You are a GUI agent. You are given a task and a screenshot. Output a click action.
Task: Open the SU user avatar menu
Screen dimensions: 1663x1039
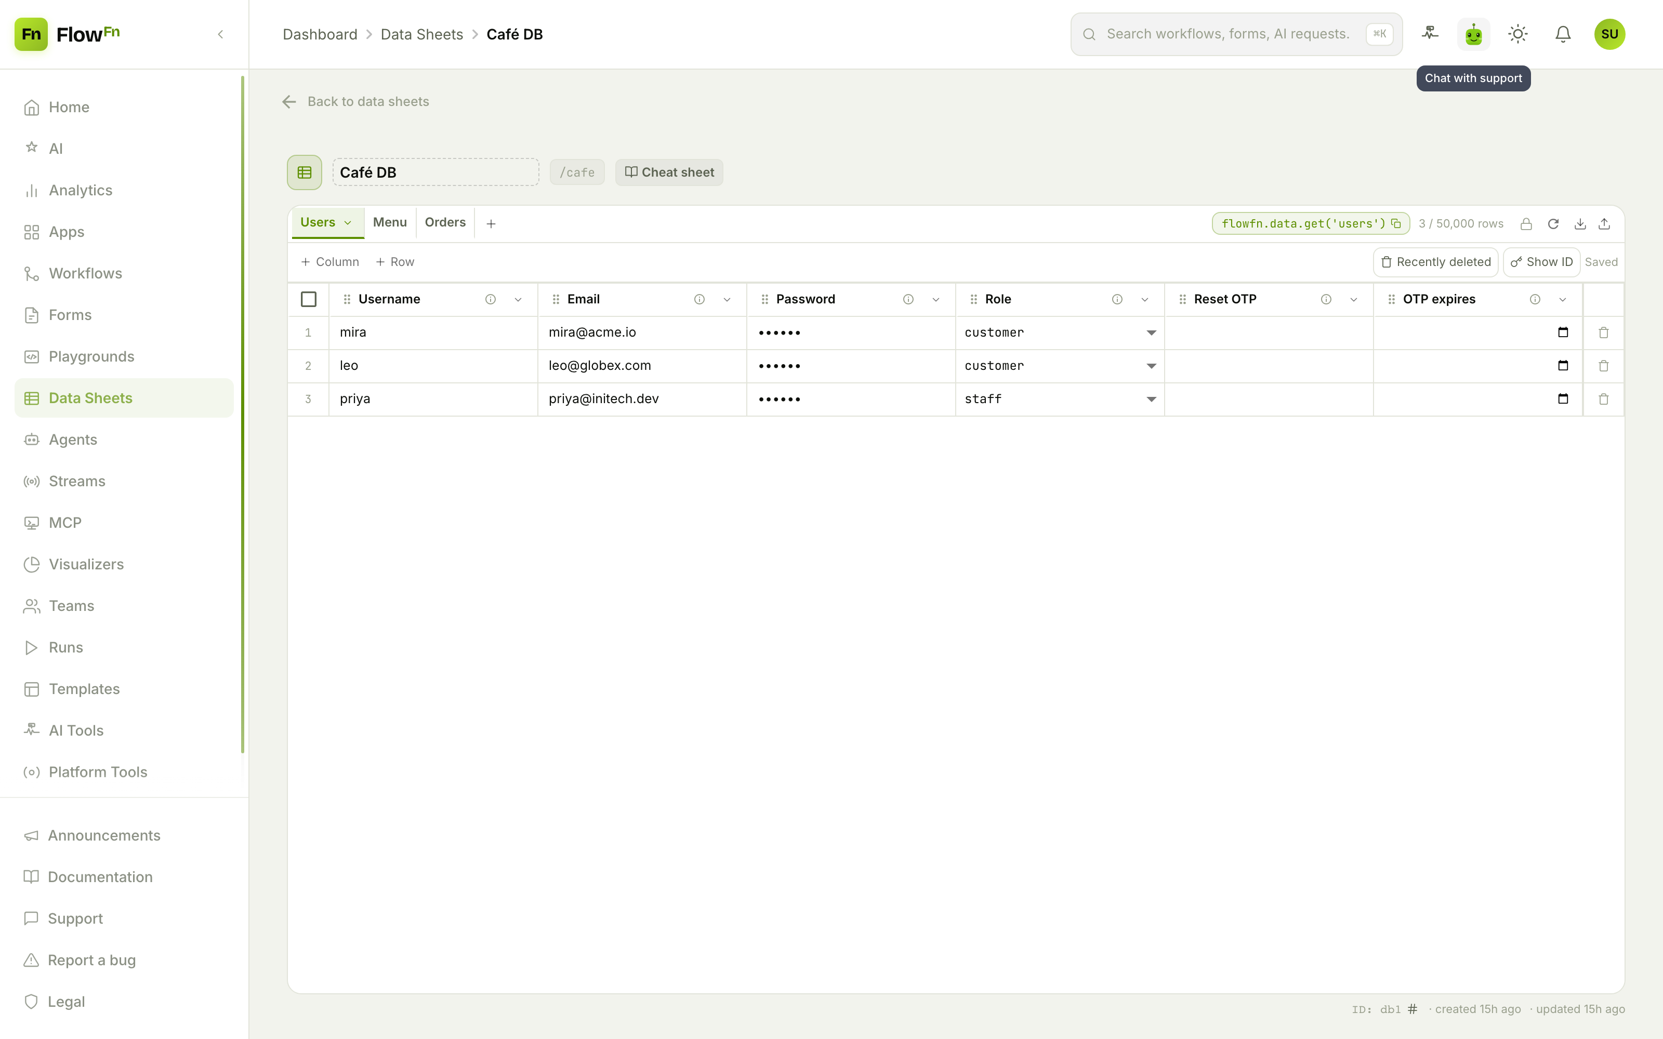[1609, 34]
